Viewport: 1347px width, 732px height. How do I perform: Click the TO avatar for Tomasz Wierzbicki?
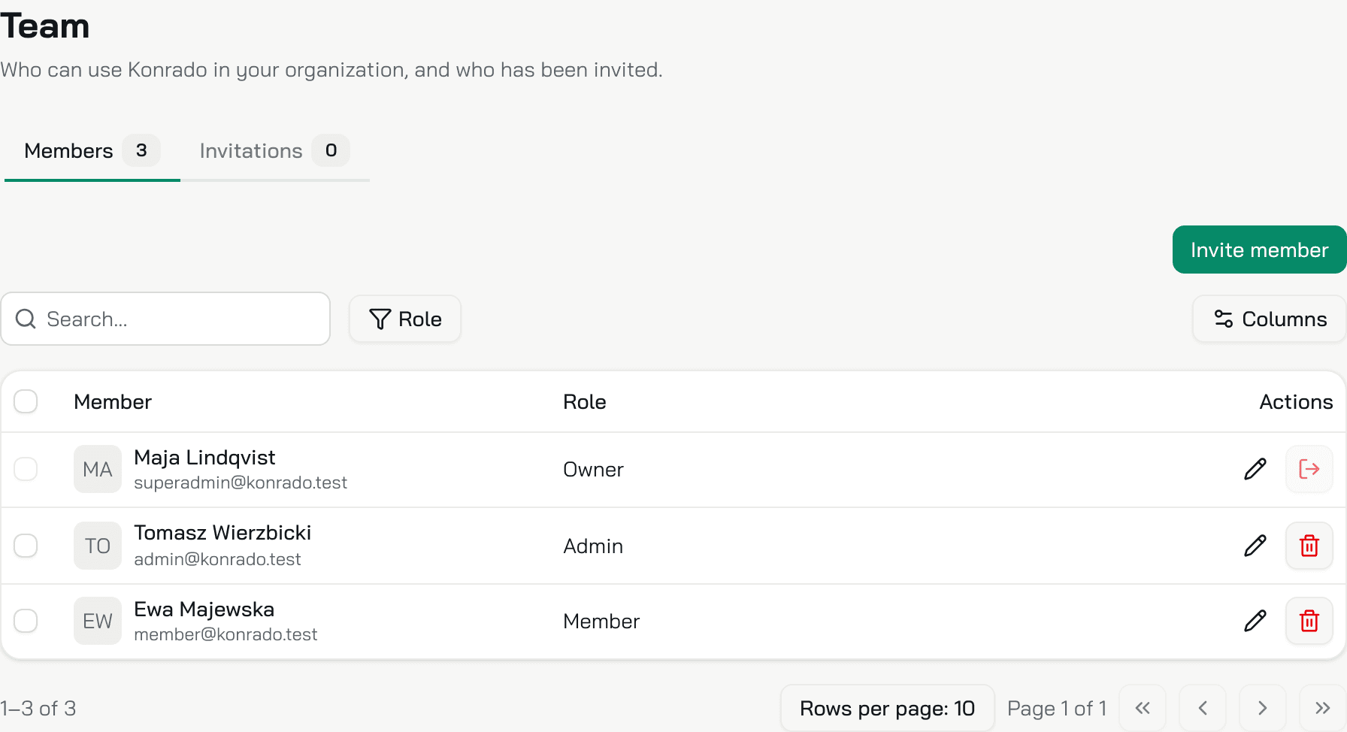click(x=98, y=546)
